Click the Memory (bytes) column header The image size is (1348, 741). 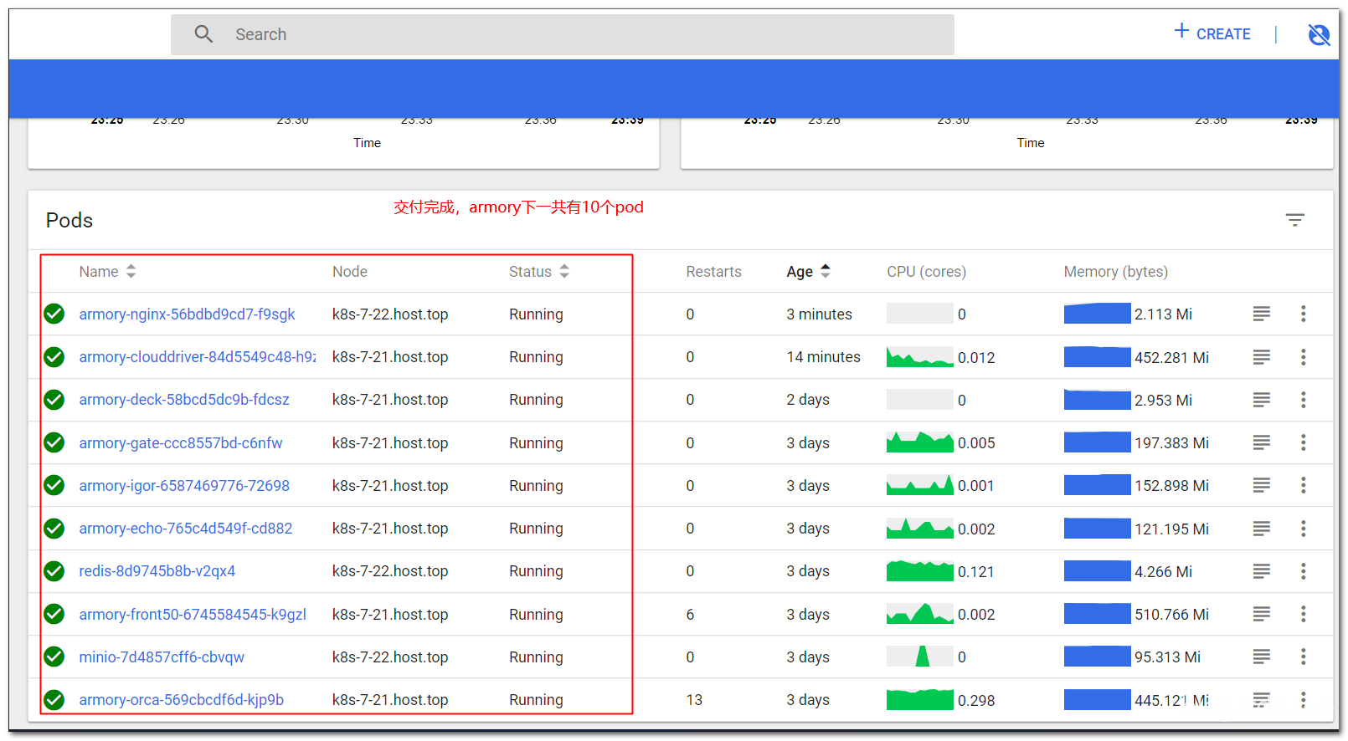pyautogui.click(x=1115, y=272)
